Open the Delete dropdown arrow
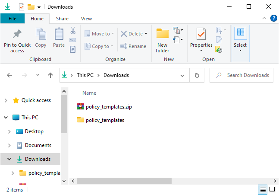The height and width of the screenshot is (195, 279). [146, 34]
